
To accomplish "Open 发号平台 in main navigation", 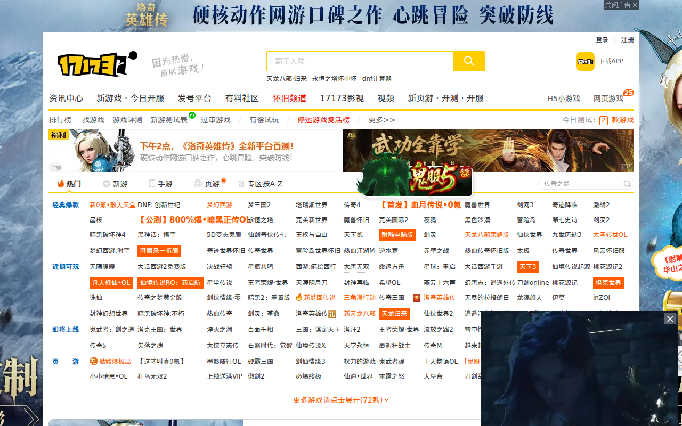I will point(194,99).
